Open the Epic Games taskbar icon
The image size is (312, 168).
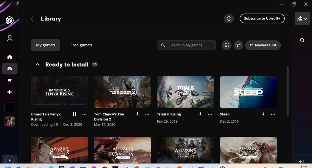(62, 167)
